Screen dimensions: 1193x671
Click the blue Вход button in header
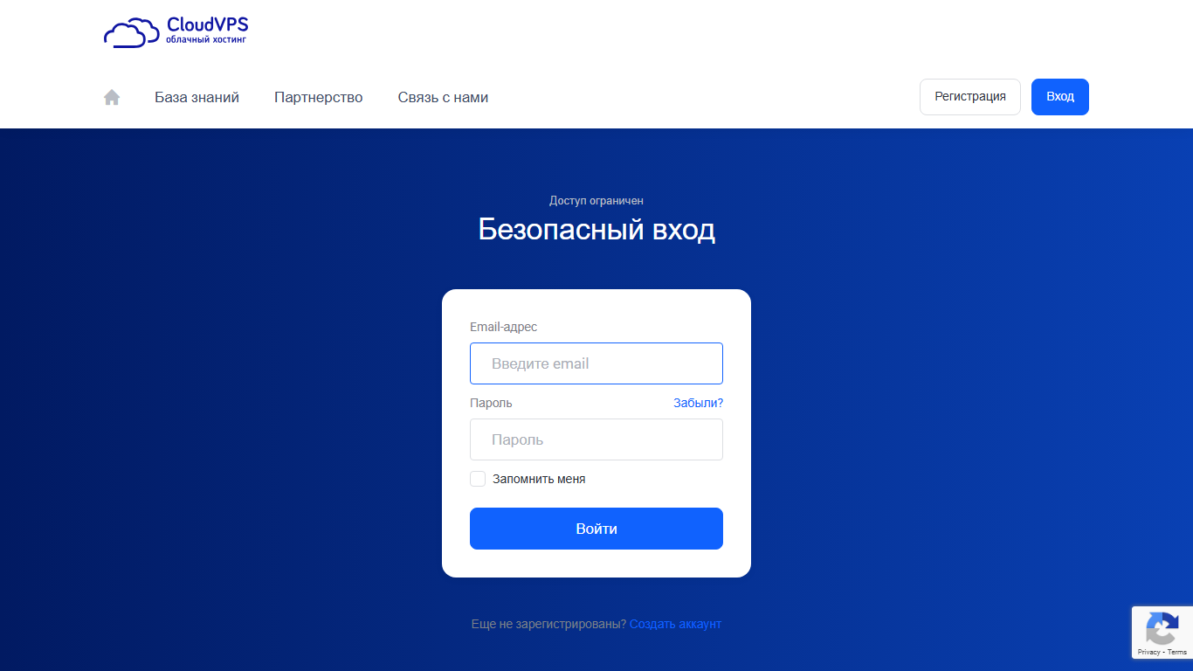[x=1060, y=97]
